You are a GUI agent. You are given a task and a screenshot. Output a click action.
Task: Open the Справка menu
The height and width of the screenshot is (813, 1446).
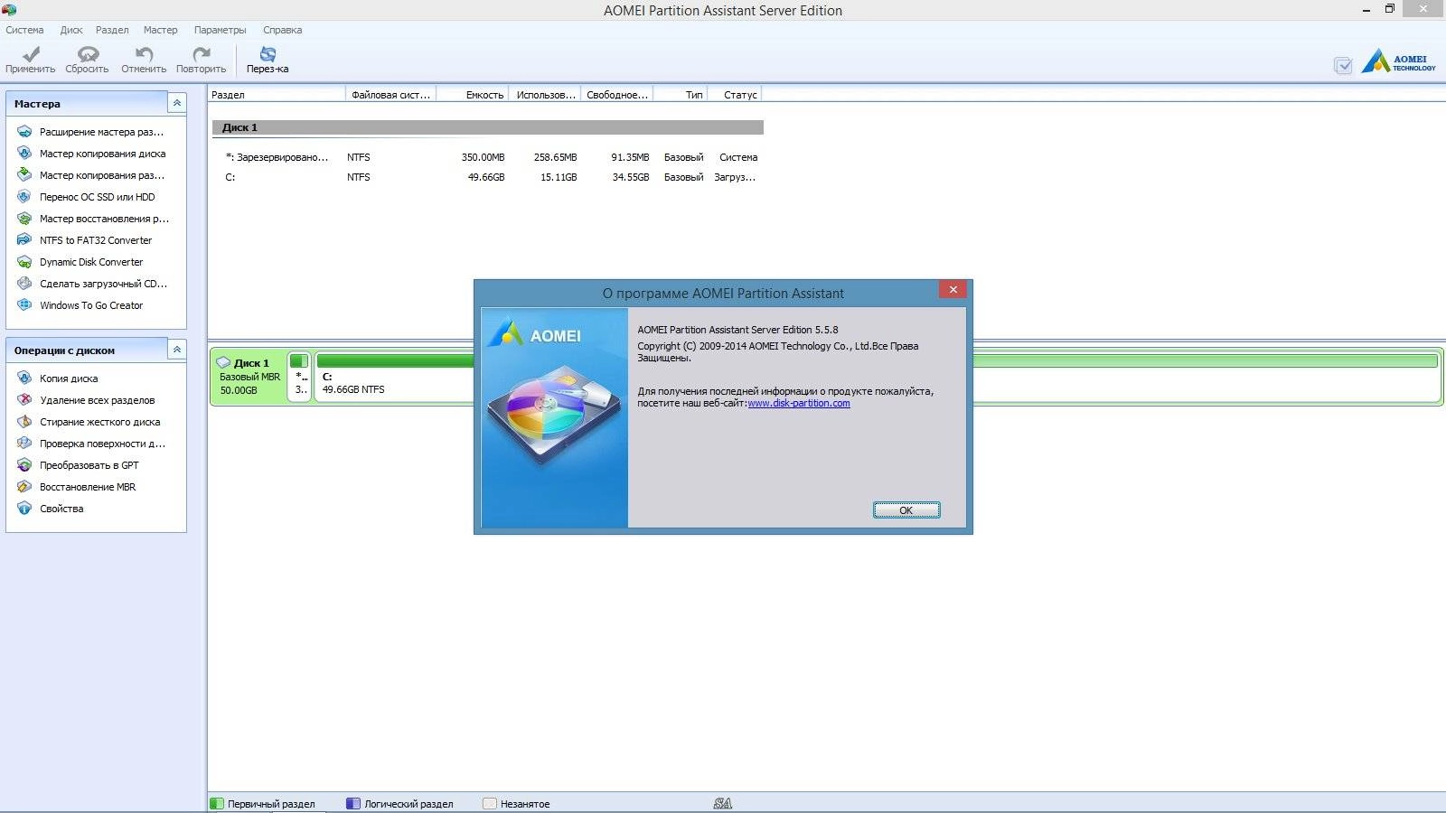(282, 30)
